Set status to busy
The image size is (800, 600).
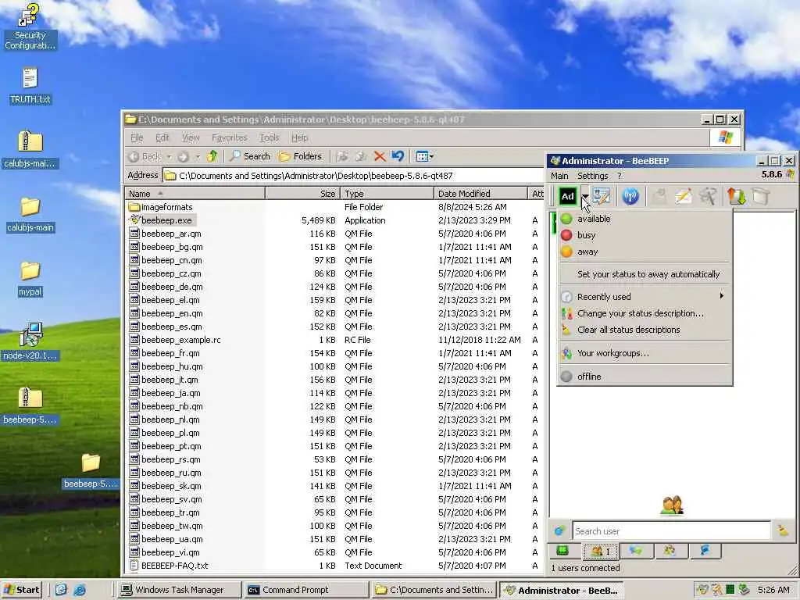(645, 235)
